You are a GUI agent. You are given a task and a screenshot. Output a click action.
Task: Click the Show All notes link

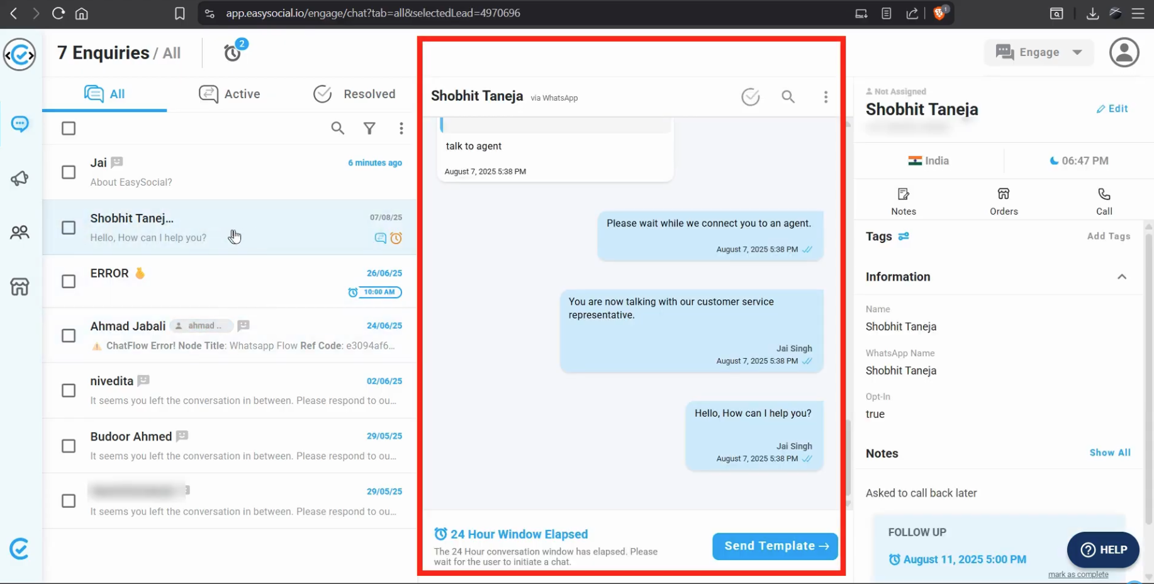pyautogui.click(x=1109, y=453)
